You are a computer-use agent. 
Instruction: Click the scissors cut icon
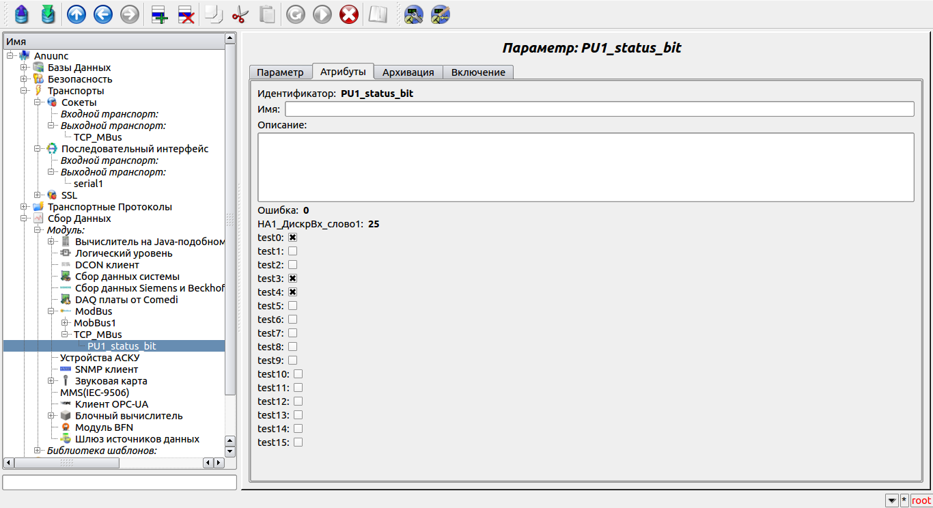240,14
